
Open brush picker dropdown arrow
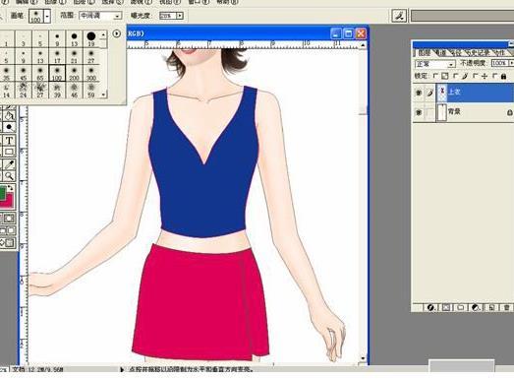pyautogui.click(x=48, y=16)
